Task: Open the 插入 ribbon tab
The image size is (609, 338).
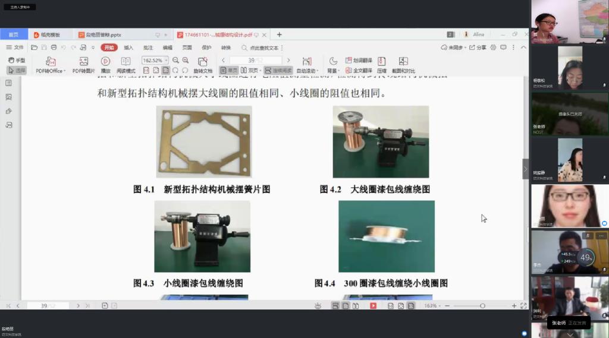Action: click(128, 48)
